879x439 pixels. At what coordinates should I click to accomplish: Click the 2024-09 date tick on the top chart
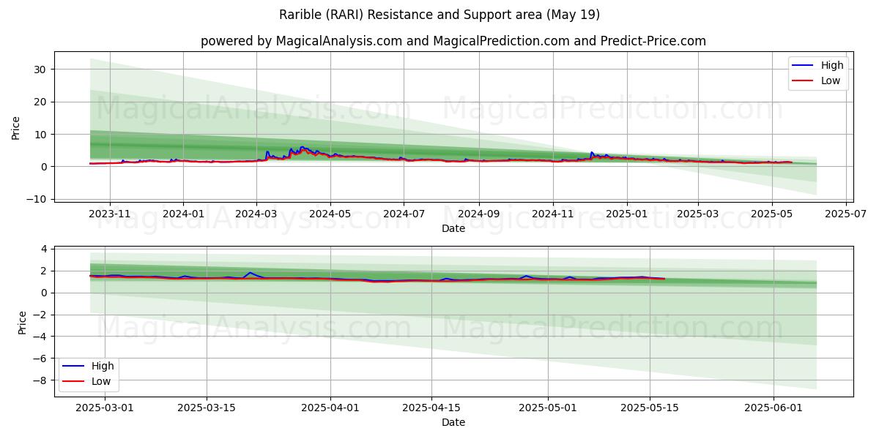click(479, 214)
